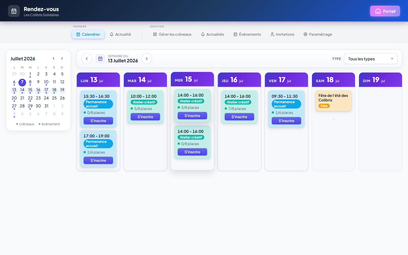408x255 pixels.
Task: Sign up for Wednesday slot with 0/8 places
Action: pos(192,152)
